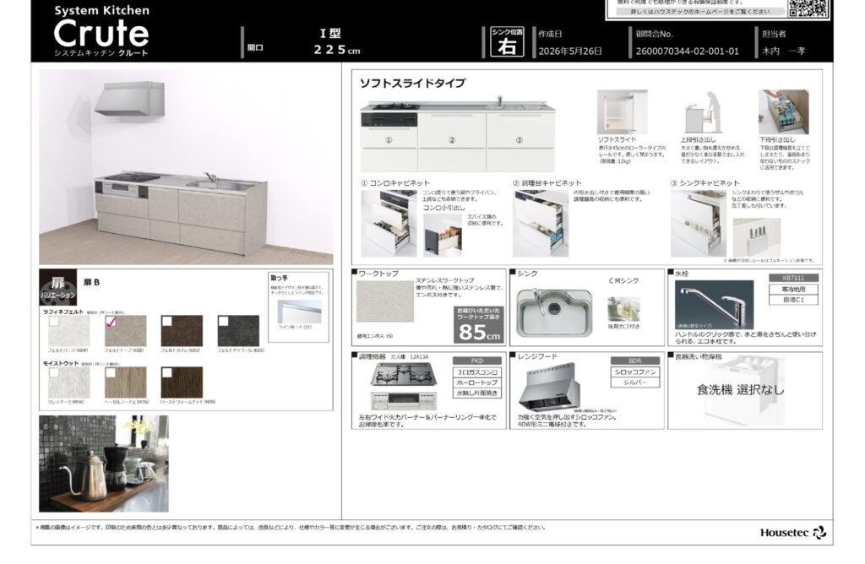Viewport: 865px width, 564px height.
Task: Click the 食洗機 選択なし text
Action: [740, 390]
